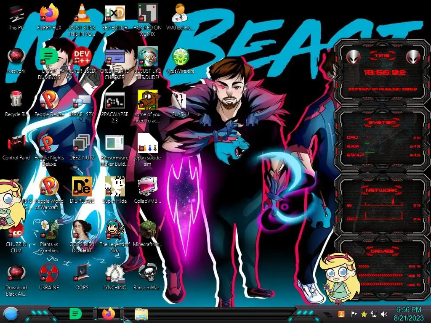The width and height of the screenshot is (431, 323).
Task: Click the first drive bar showing 26 %
Action: 389,266
